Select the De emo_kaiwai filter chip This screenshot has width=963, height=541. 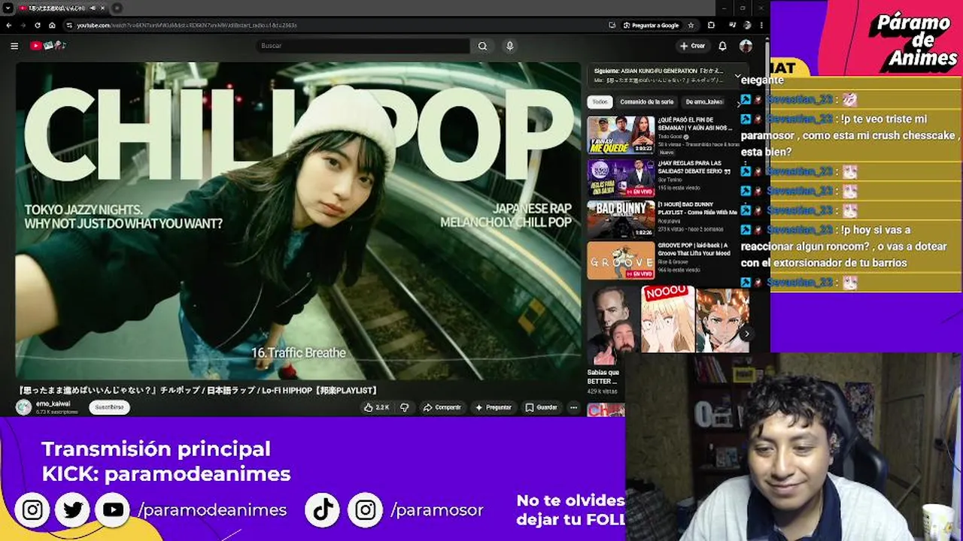tap(704, 101)
